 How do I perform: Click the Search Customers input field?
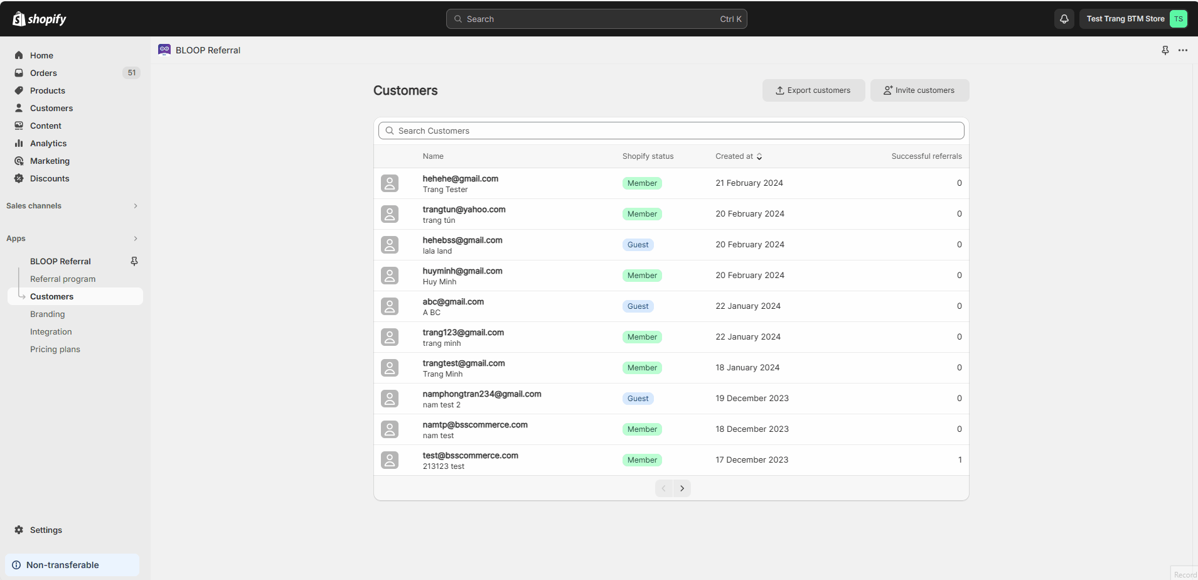point(671,131)
